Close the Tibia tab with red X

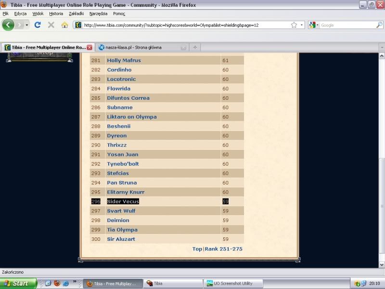90,47
